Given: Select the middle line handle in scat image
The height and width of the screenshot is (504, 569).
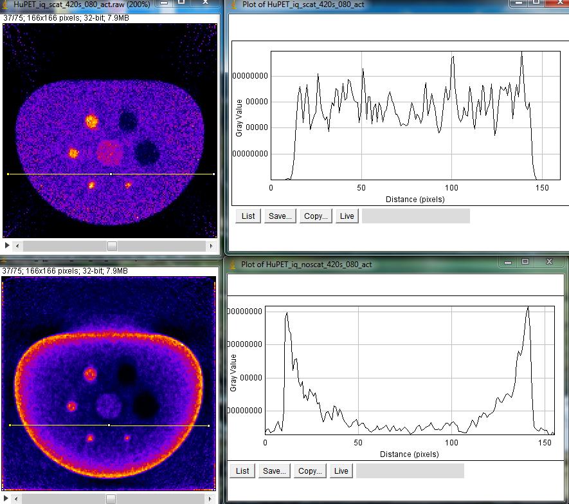Looking at the screenshot, I should (111, 174).
